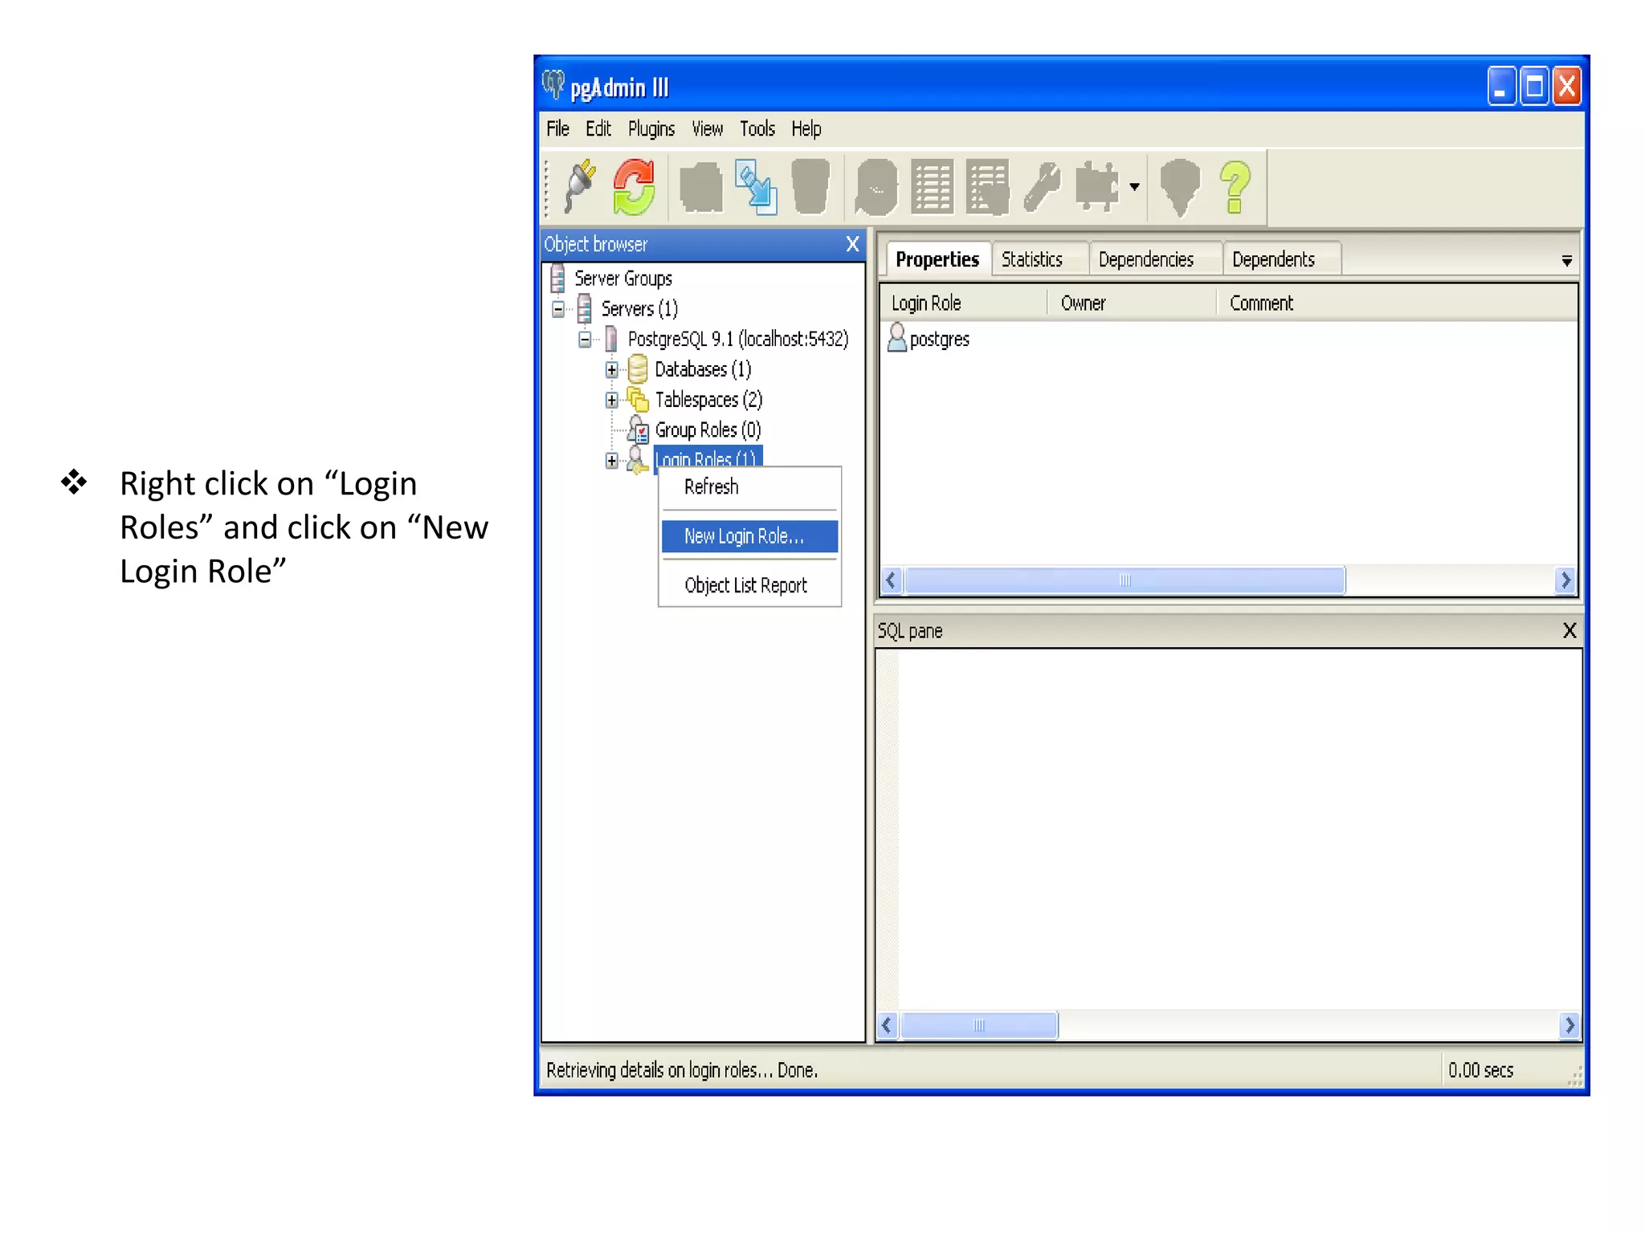Click the Add server plug icon

[x=580, y=186]
